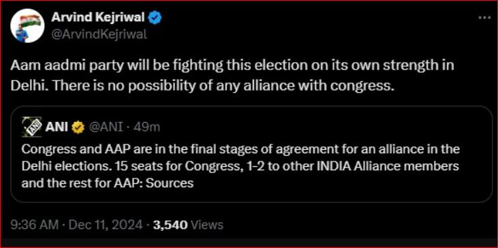This screenshot has width=498, height=248.
Task: Click the gold verified badge next to ANI
Action: click(x=78, y=127)
